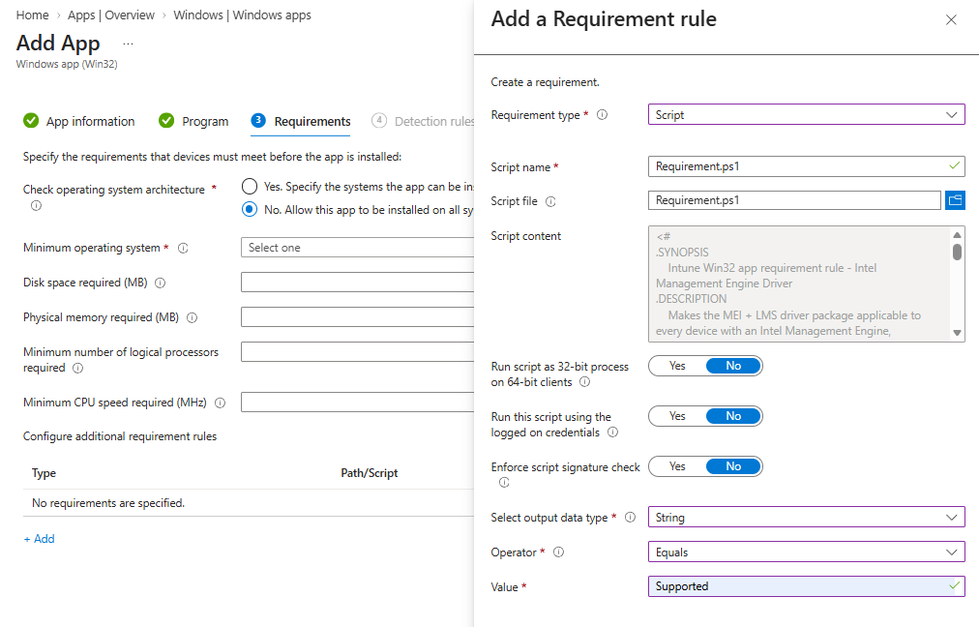The width and height of the screenshot is (979, 627).
Task: Set Run script as 32-bit process to Yes
Action: point(677,366)
